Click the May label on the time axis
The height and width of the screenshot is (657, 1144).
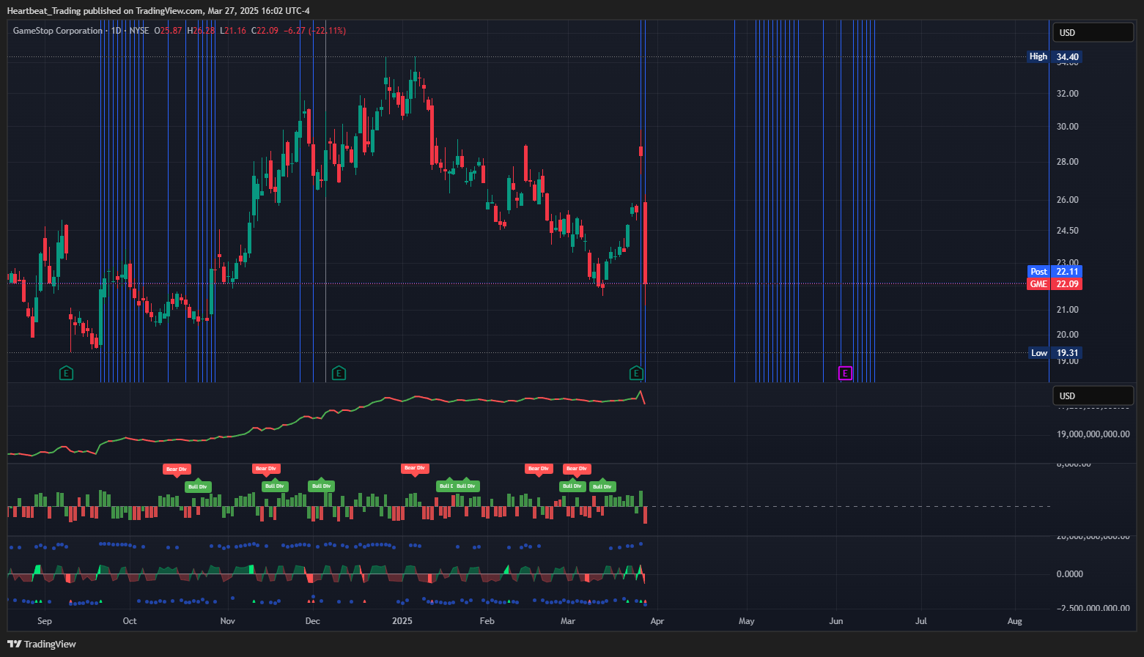point(747,621)
